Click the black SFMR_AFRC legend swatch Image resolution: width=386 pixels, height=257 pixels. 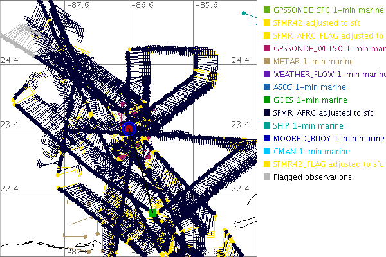pos(267,112)
